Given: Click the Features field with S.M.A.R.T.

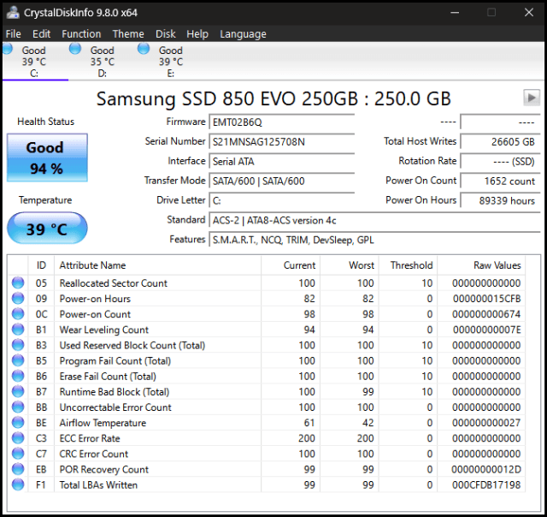Looking at the screenshot, I should (374, 240).
